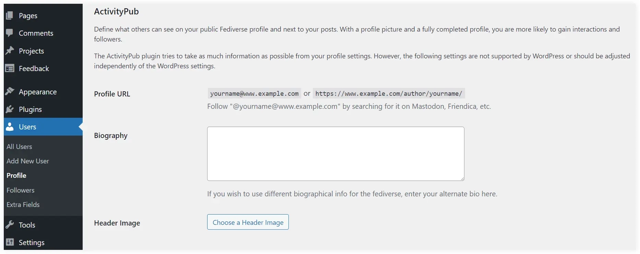
Task: Click the Appearance paintbrush icon
Action: coord(10,92)
